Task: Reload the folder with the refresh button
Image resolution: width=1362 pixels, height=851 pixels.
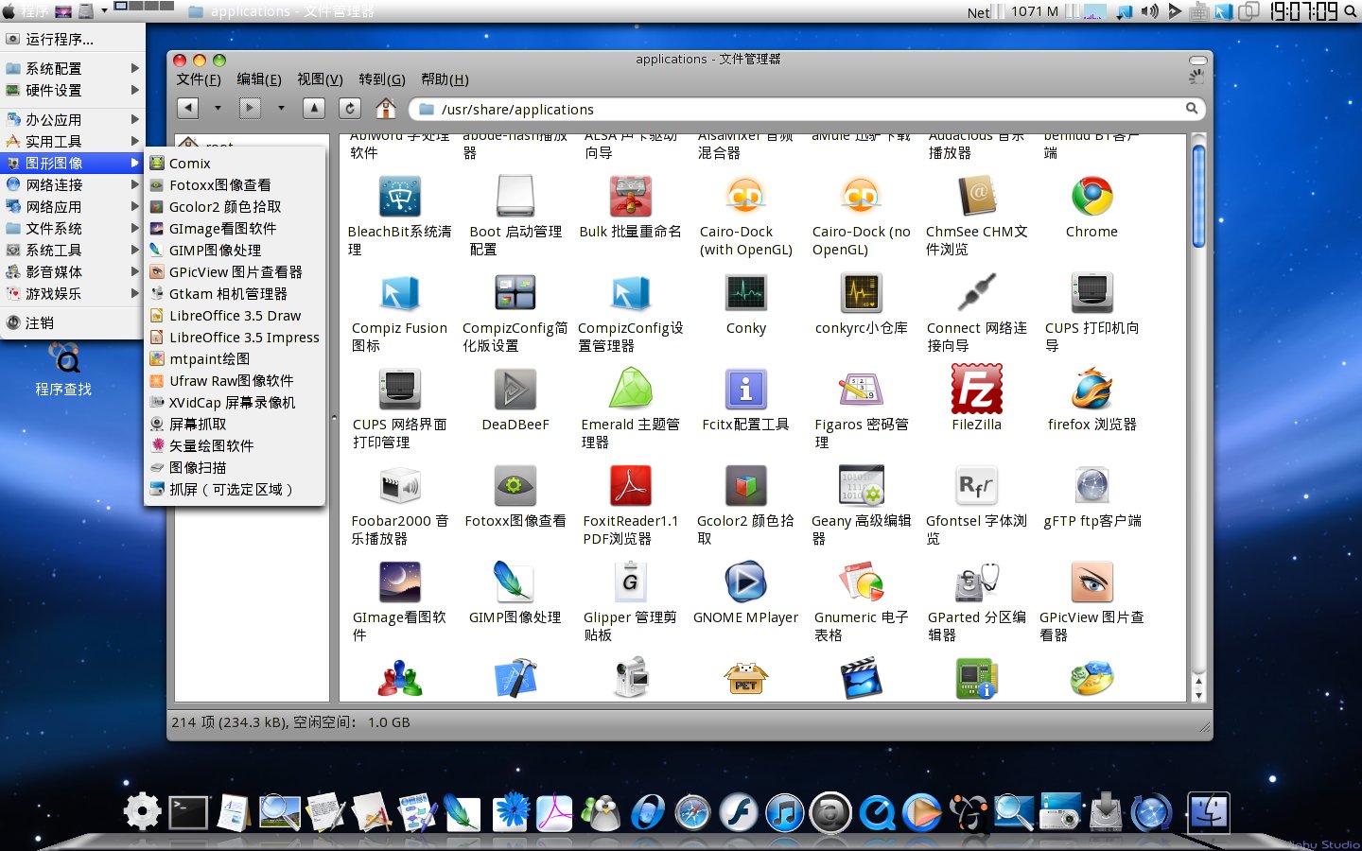Action: [x=350, y=108]
